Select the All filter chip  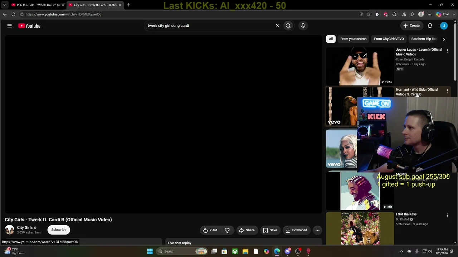click(331, 39)
